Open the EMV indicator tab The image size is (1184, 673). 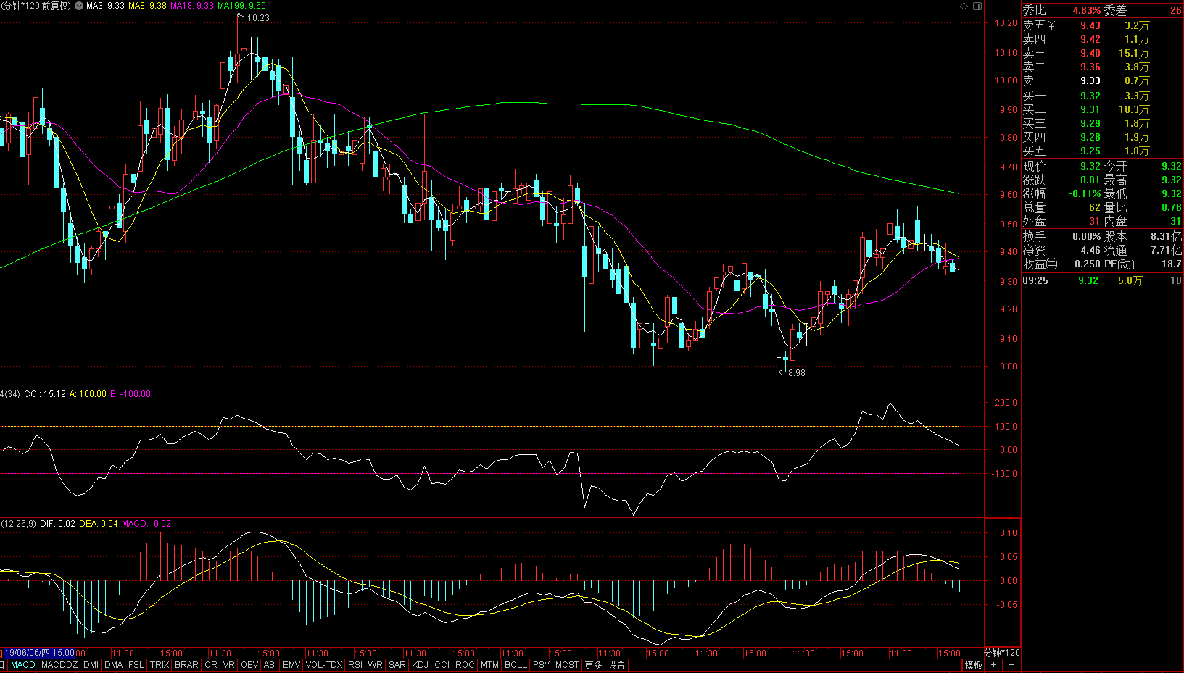291,665
